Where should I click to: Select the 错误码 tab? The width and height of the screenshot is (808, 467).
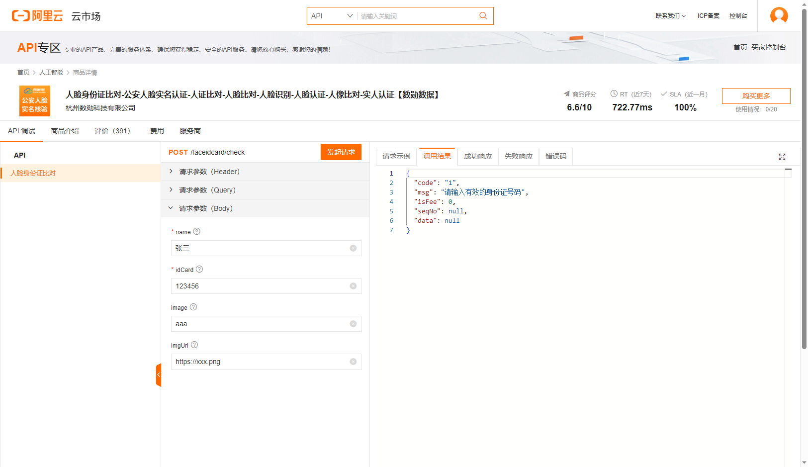556,156
